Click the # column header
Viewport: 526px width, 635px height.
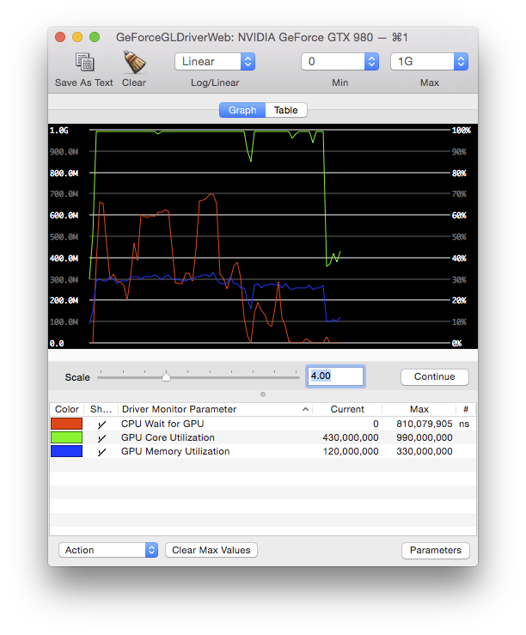click(466, 409)
